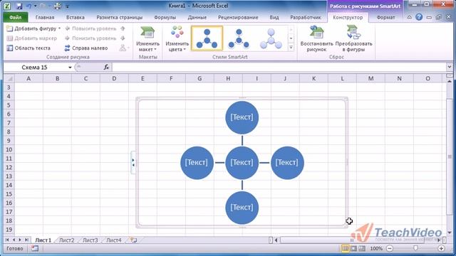Screen dimensions: 456x256
Task: Select column header D
Action: point(114,78)
